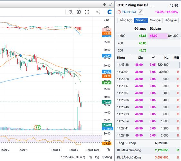
Task: Click the 5.62M volume label
Action: tap(107, 125)
